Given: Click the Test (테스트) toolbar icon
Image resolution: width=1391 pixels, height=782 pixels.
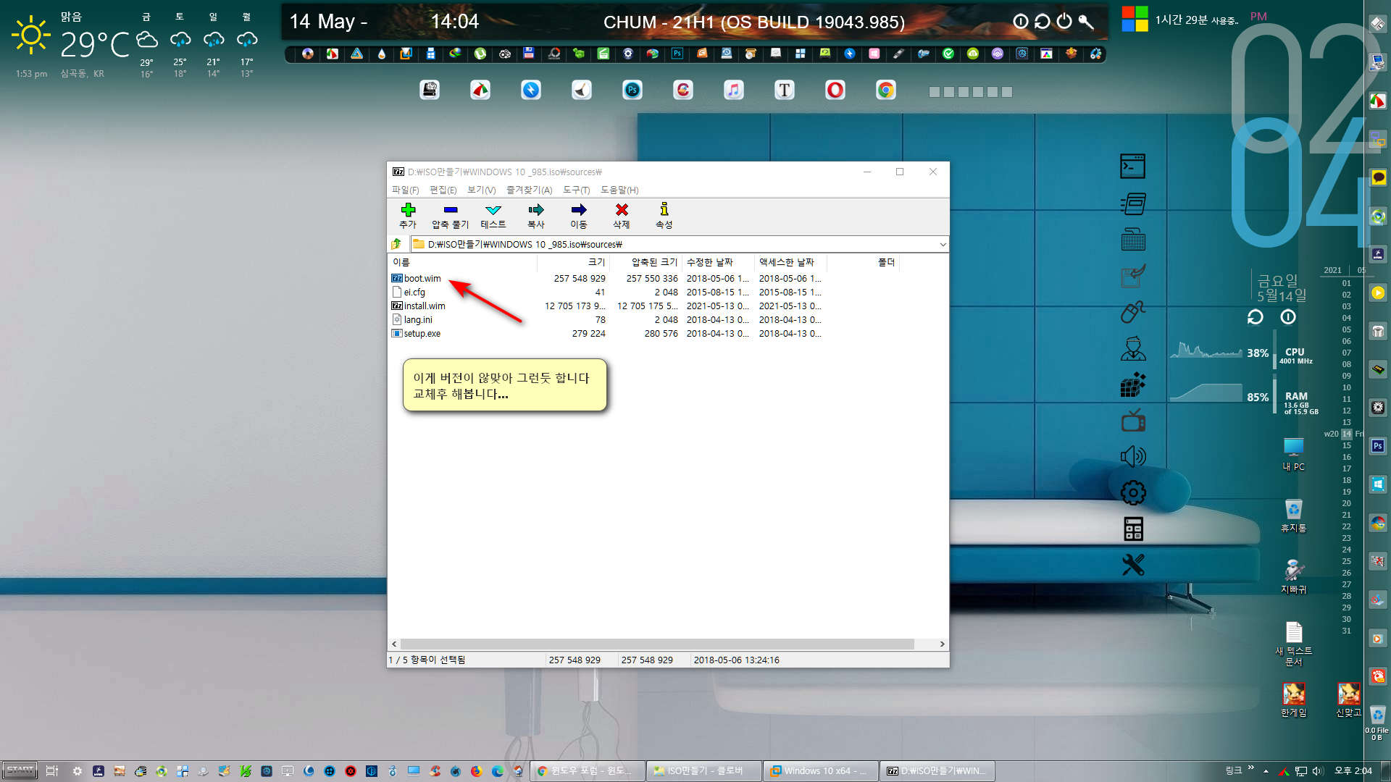Looking at the screenshot, I should (493, 210).
